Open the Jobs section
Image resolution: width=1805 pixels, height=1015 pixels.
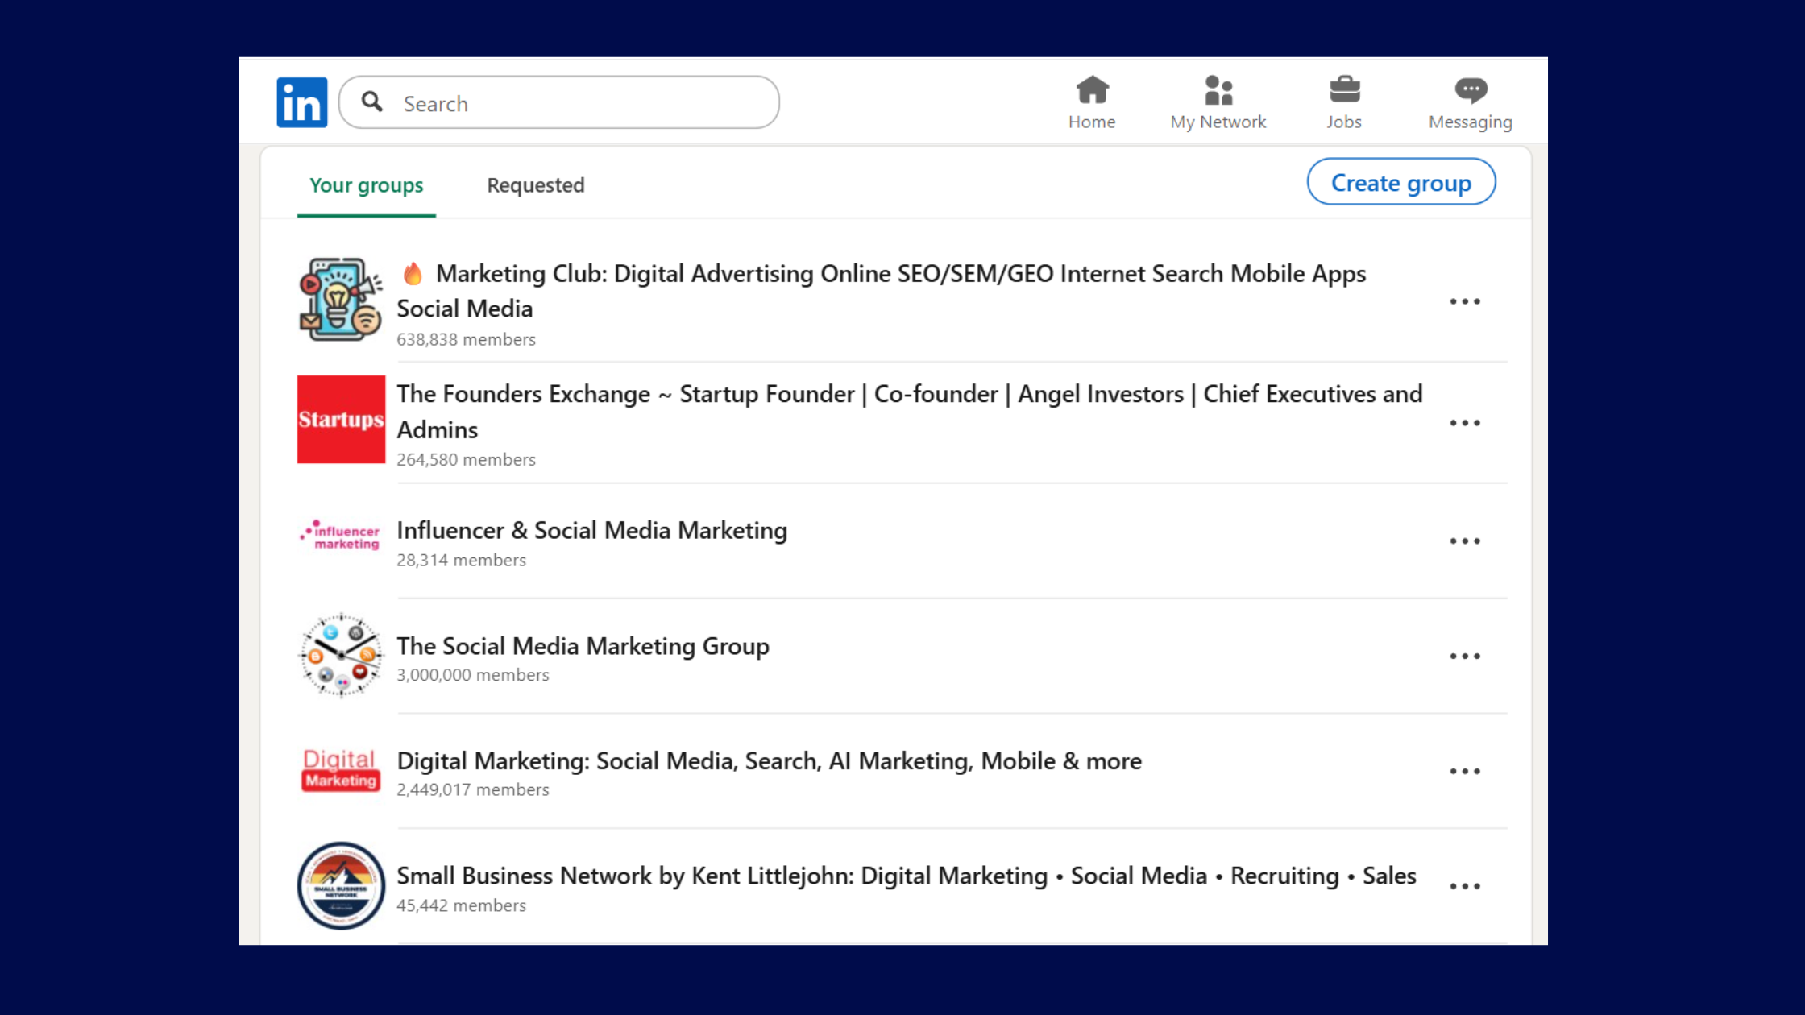[1344, 102]
